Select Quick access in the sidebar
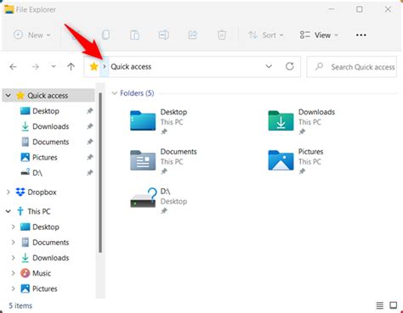 pyautogui.click(x=48, y=96)
